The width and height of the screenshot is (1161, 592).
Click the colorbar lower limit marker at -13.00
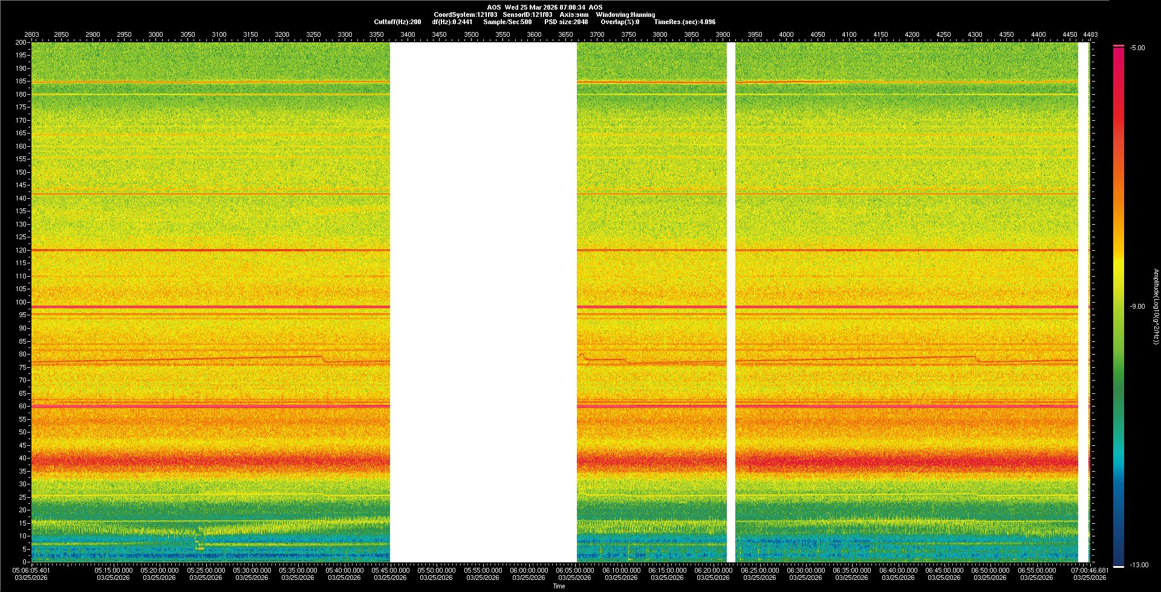pos(1119,566)
